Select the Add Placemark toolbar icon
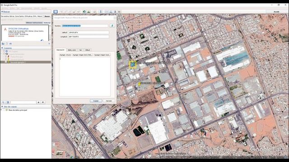The height and width of the screenshot is (162, 289). coord(61,12)
